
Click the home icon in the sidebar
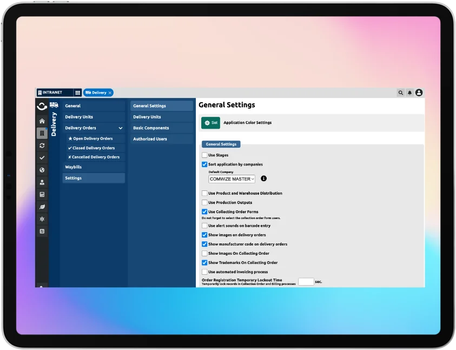(42, 121)
